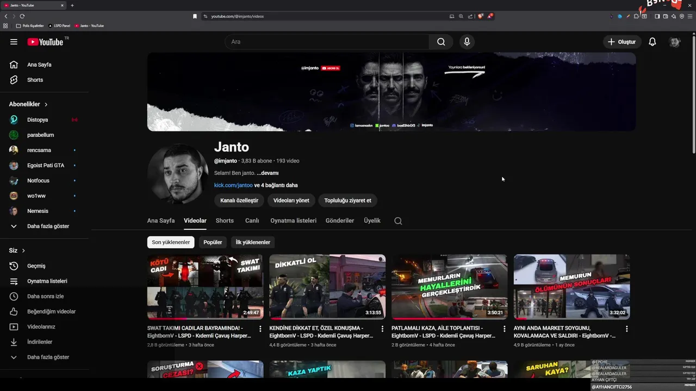Open options for SWAT TAKIMI video

tap(260, 329)
